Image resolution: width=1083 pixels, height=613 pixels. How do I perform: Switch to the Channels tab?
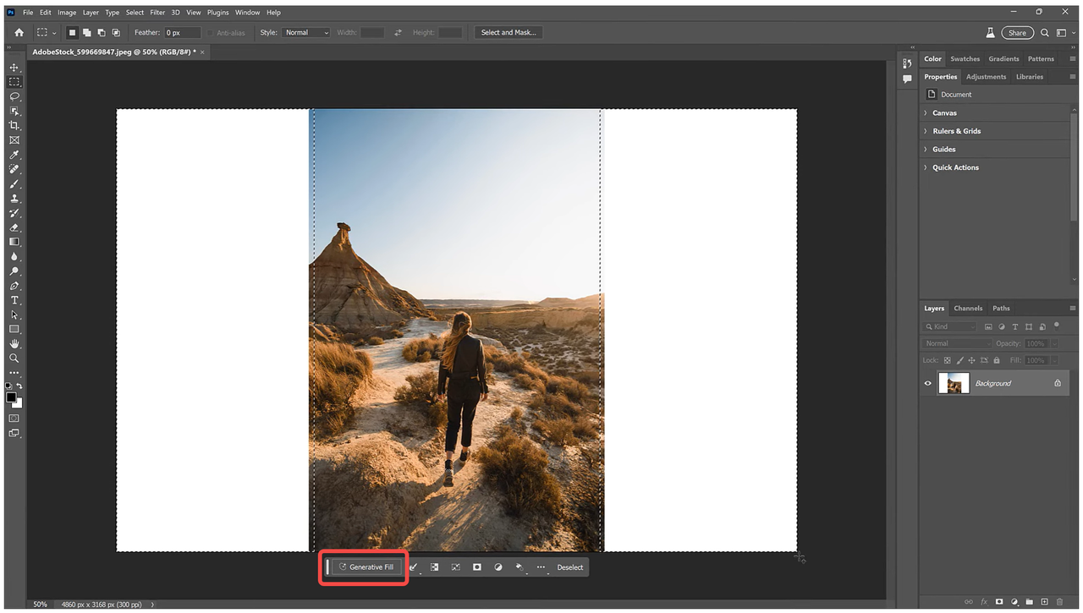(968, 308)
